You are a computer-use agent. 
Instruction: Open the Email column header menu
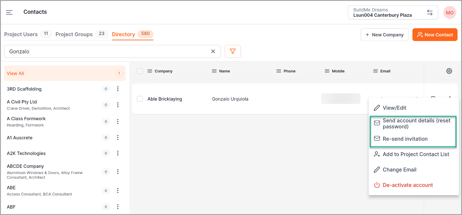point(375,71)
